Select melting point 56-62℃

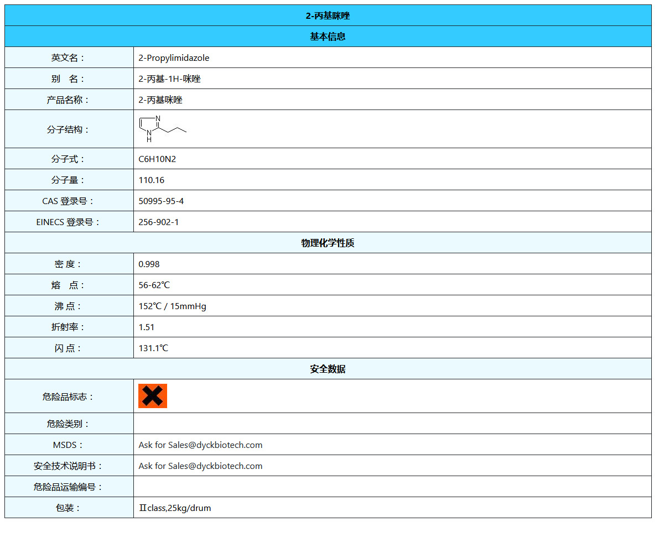click(154, 285)
